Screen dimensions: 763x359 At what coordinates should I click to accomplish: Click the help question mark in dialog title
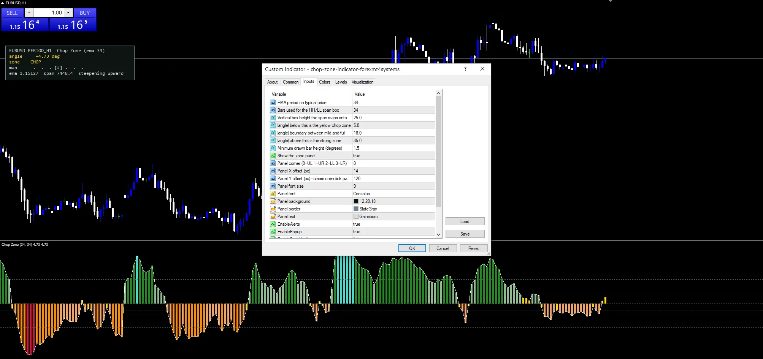[465, 69]
